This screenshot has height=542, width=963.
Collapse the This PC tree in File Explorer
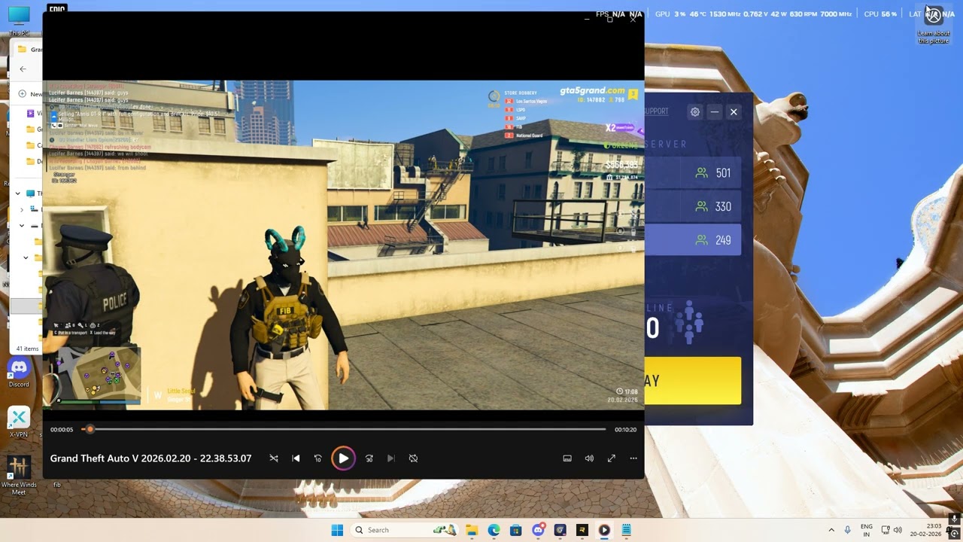click(19, 193)
